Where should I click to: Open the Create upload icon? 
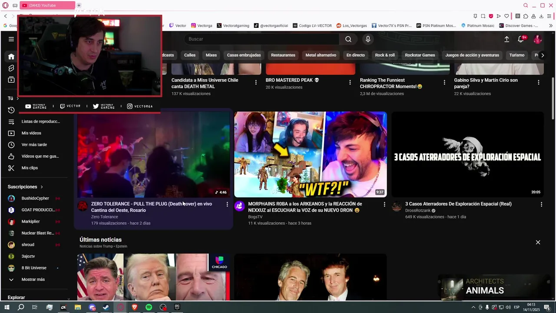[506, 39]
